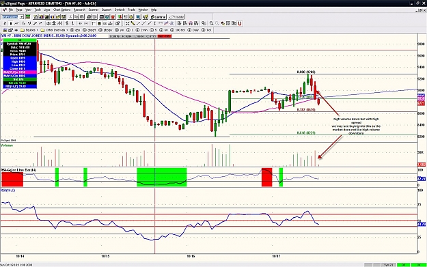Open the Symbols menu
The width and height of the screenshot is (427, 267).
120,10
